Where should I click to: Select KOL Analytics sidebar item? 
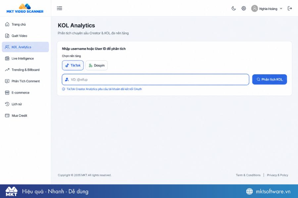[25, 47]
